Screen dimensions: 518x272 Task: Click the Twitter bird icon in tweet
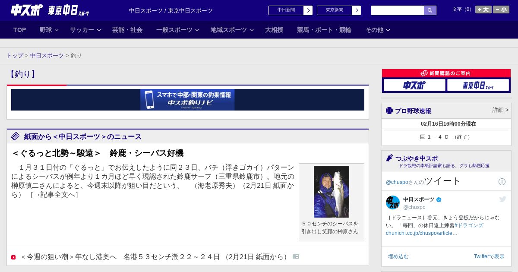coord(502,199)
